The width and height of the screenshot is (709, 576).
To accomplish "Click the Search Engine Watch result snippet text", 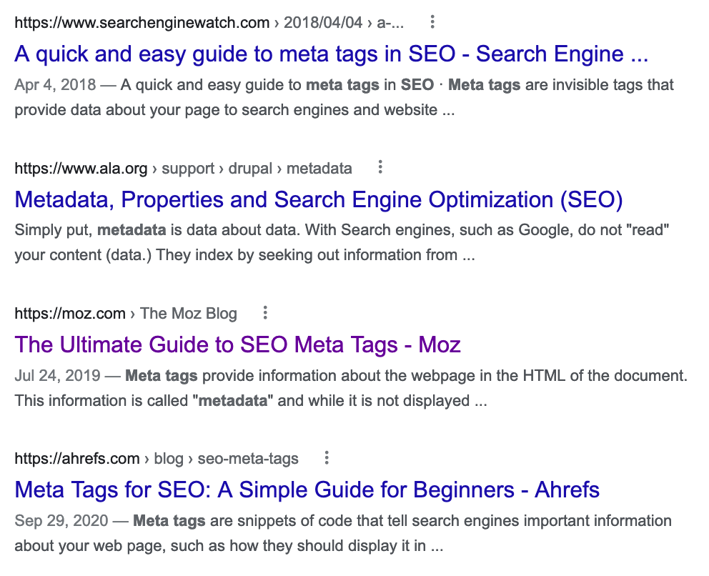I will 343,98.
